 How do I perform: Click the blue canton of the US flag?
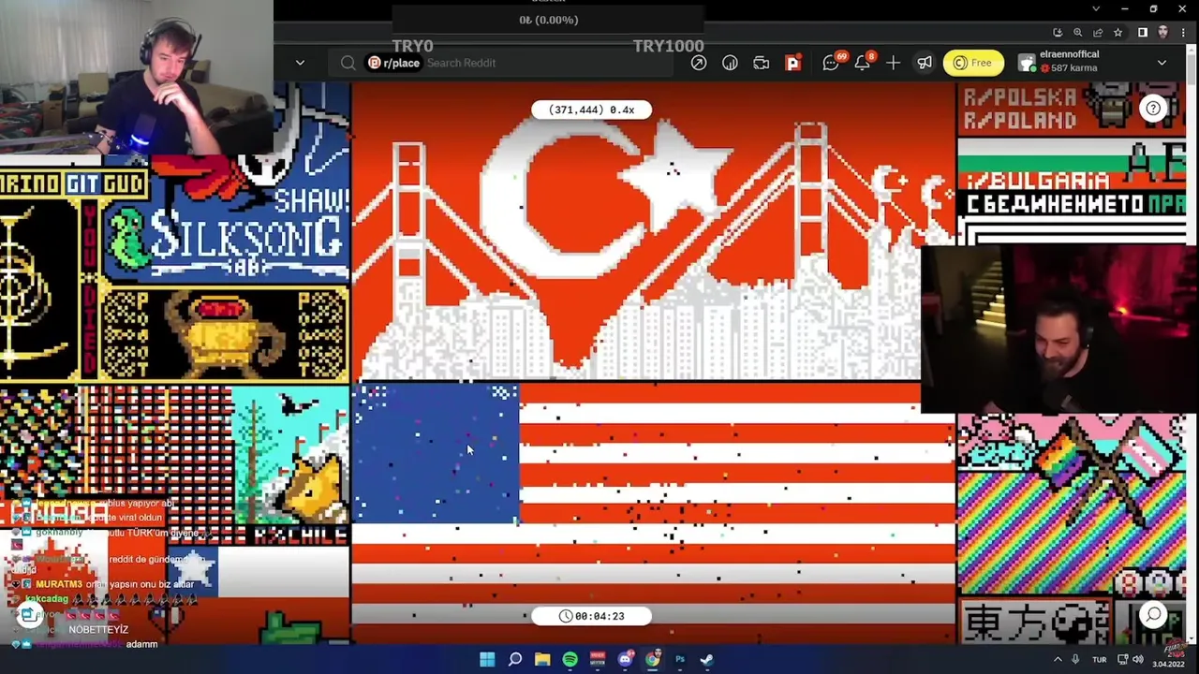436,453
